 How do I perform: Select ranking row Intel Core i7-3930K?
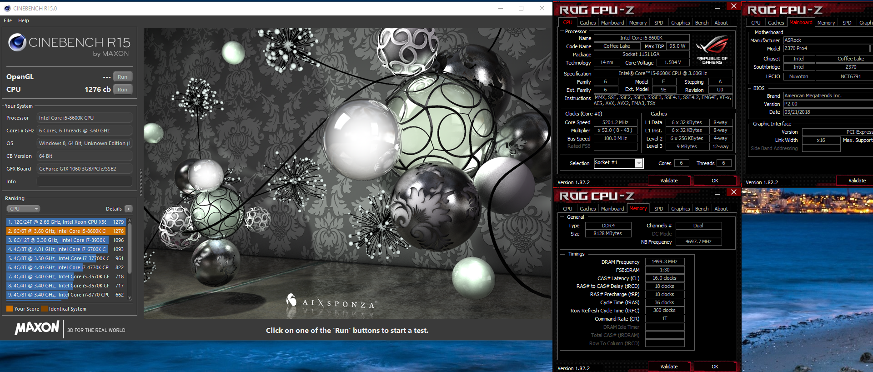66,240
